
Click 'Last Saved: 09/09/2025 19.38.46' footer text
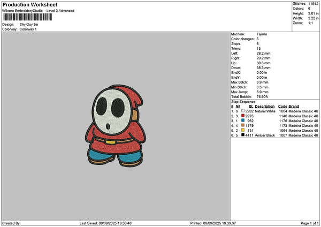tap(105, 223)
